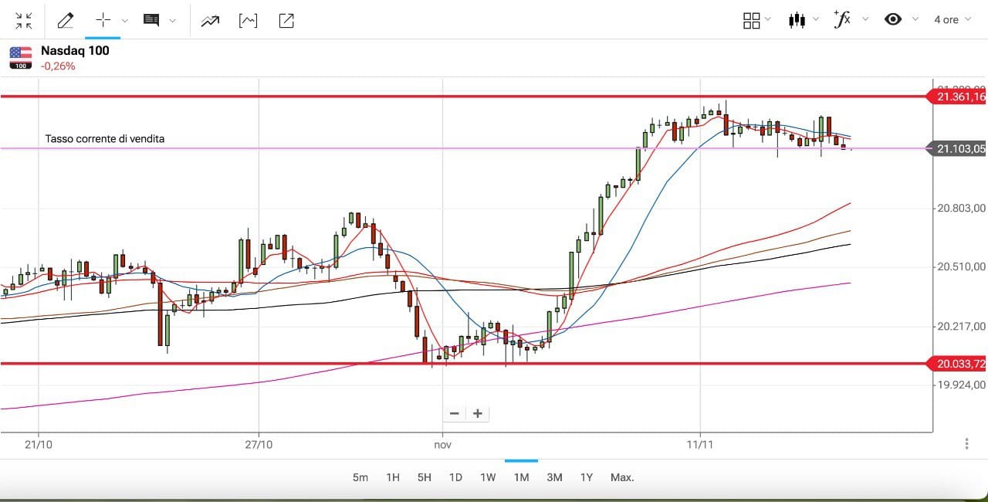Activate the crosshair cursor tool
The height and width of the screenshot is (502, 988).
tap(103, 20)
